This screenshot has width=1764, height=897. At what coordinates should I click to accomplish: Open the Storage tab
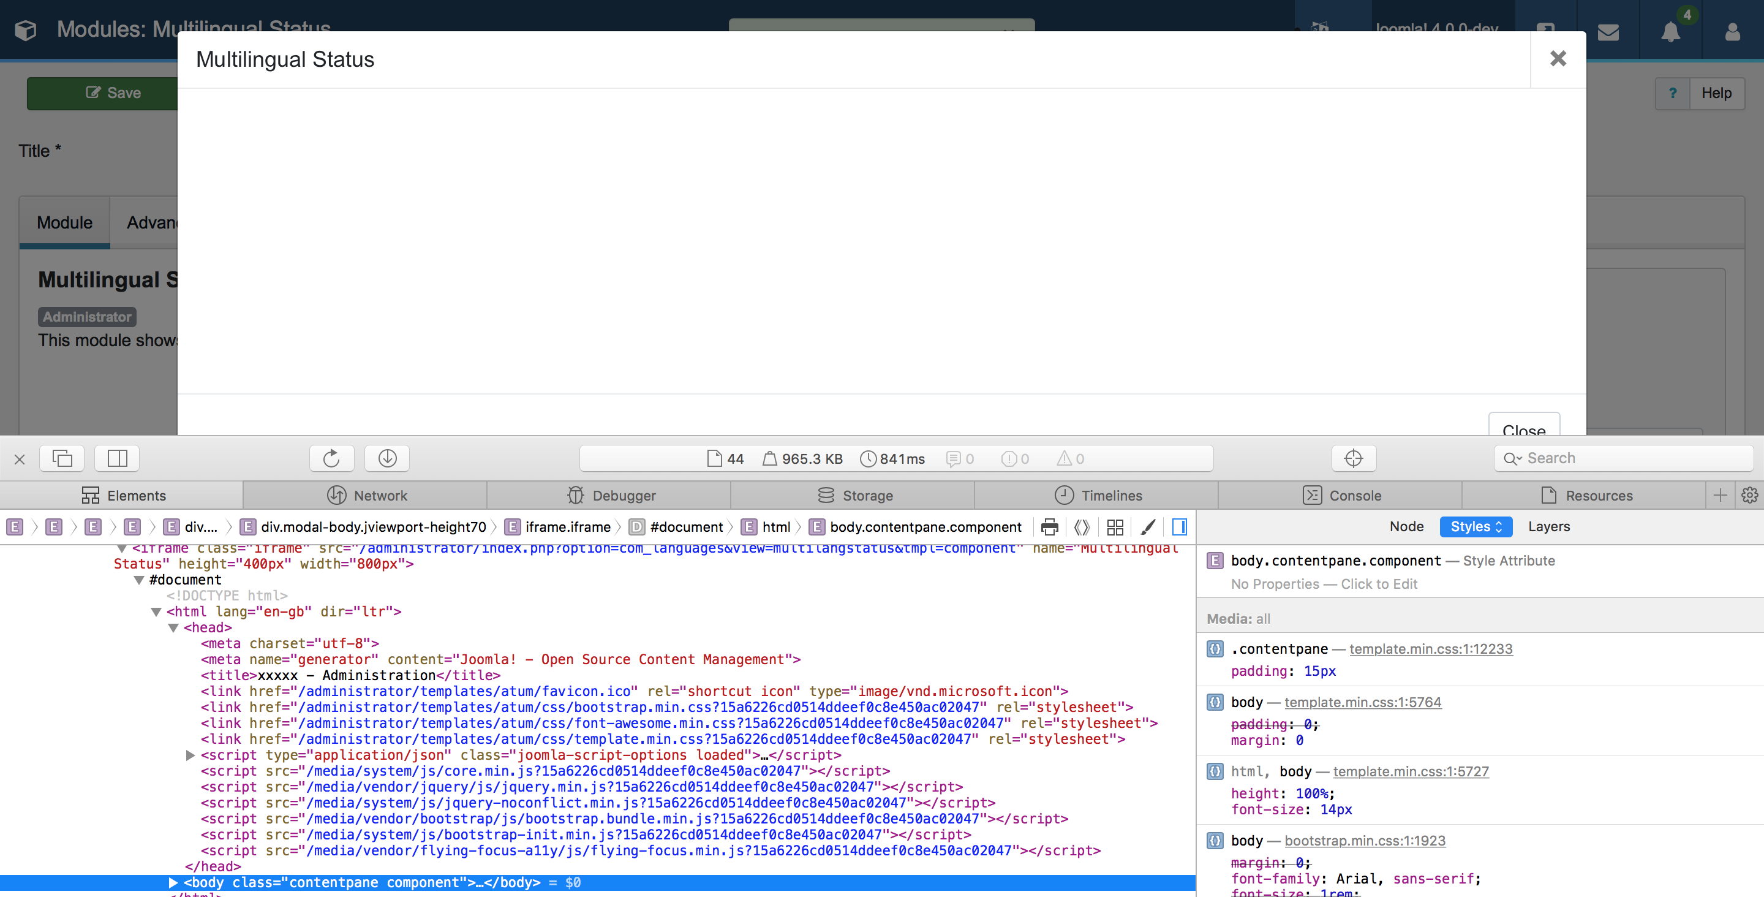(x=853, y=496)
